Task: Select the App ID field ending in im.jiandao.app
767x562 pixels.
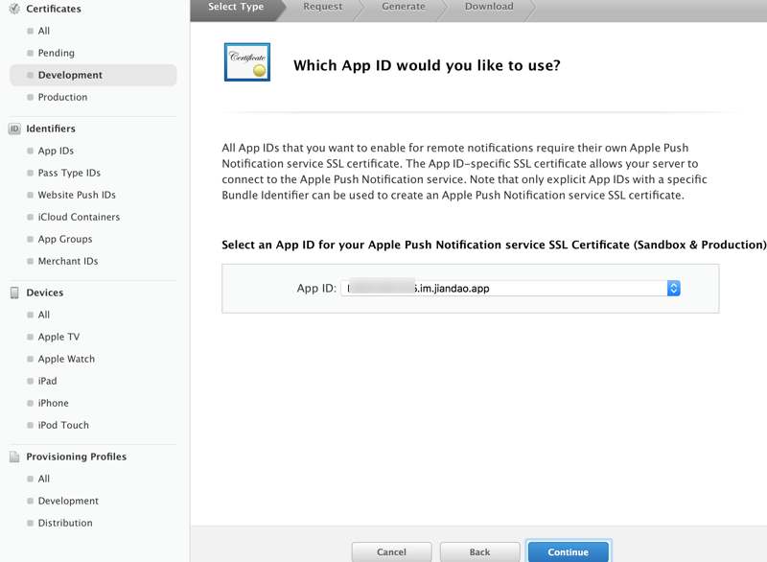Action: (510, 288)
